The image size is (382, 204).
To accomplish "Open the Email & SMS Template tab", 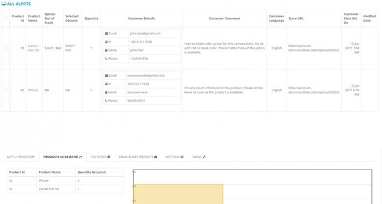I will point(138,157).
